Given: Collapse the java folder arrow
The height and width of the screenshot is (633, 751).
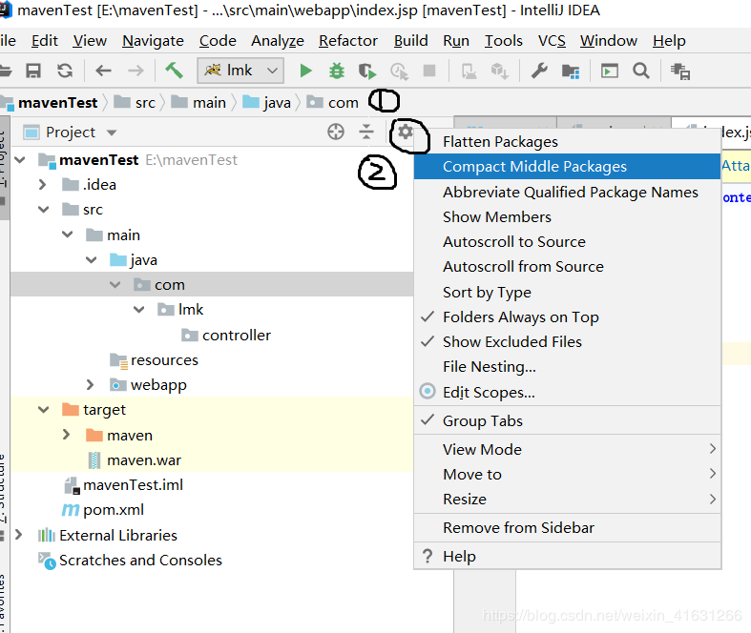Looking at the screenshot, I should (91, 260).
